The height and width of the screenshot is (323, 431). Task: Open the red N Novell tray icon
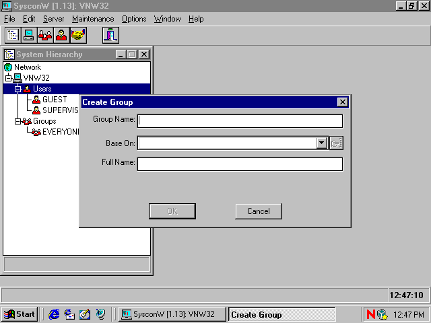371,314
